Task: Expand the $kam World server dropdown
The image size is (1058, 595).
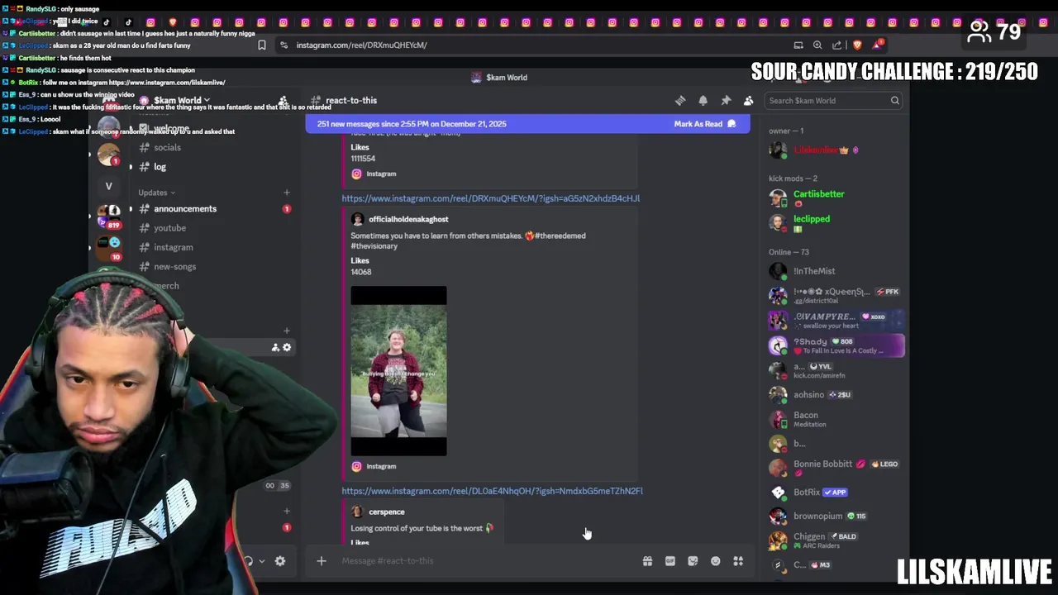Action: pyautogui.click(x=181, y=100)
